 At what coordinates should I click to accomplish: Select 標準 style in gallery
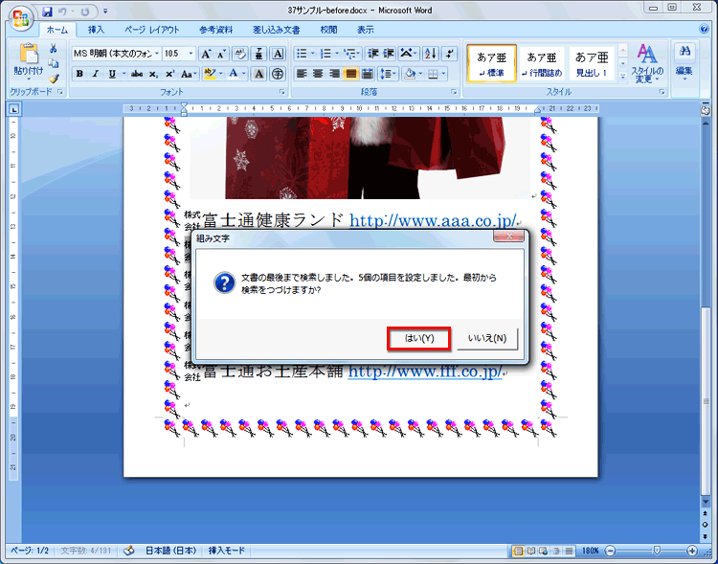pos(492,63)
